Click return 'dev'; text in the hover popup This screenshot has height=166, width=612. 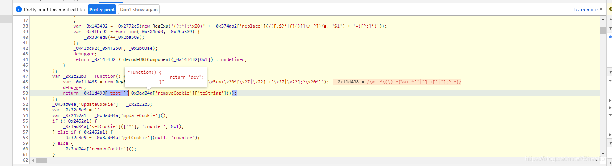pyautogui.click(x=187, y=77)
